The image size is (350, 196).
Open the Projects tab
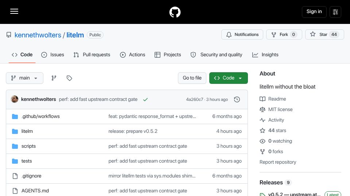[168, 55]
